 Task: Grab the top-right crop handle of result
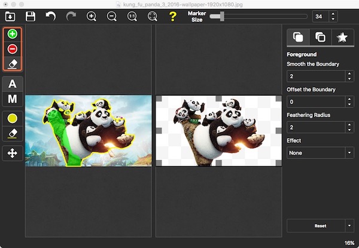tap(279, 99)
